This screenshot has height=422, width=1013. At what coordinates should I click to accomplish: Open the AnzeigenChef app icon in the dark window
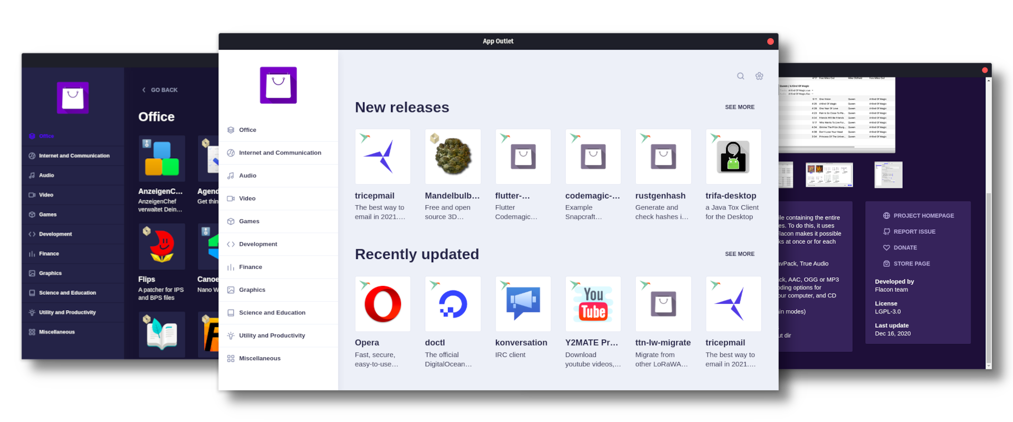click(162, 159)
